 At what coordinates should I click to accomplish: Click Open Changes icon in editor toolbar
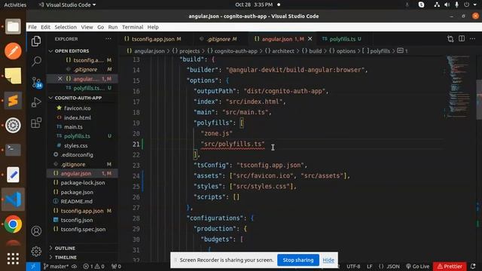[x=450, y=38]
